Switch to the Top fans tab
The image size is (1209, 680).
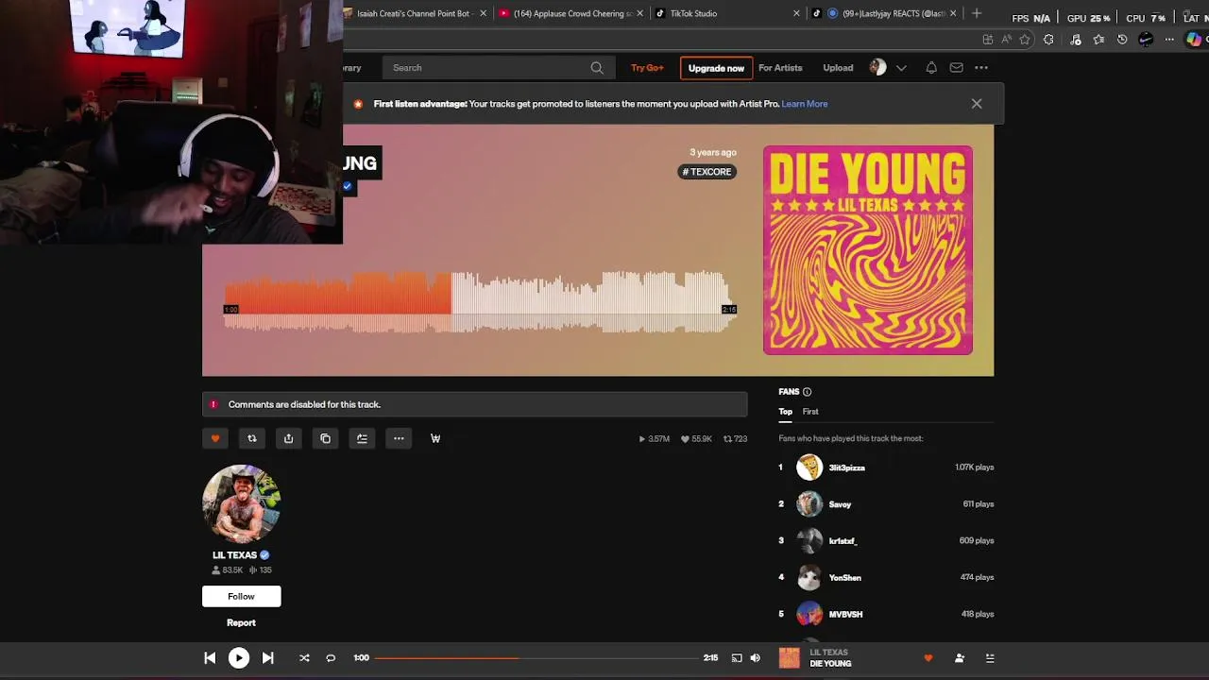[785, 412]
